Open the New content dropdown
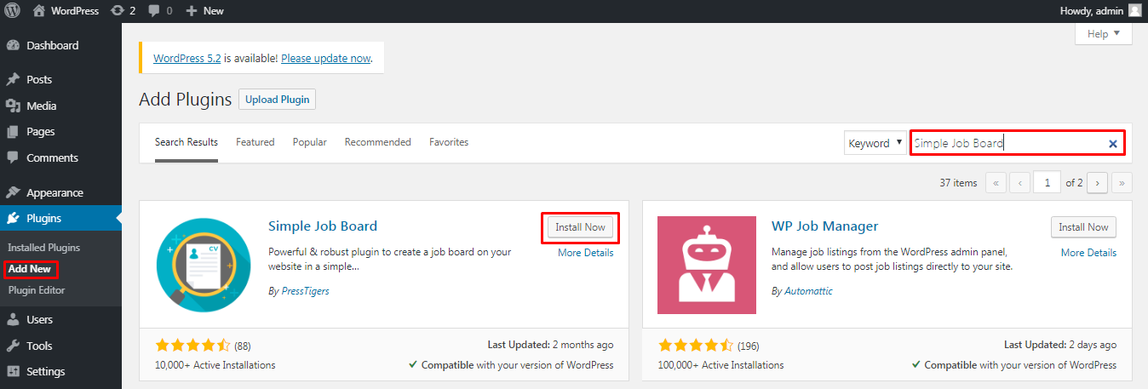1148x389 pixels. click(204, 11)
